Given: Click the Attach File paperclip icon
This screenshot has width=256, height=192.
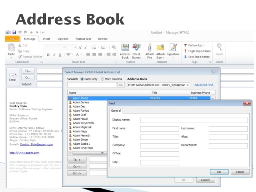Looking at the screenshot, I should pos(149,48).
